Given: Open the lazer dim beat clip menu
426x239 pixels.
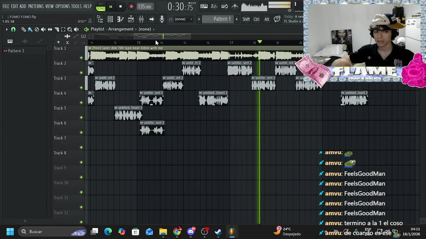Looking at the screenshot, I should coord(90,48).
